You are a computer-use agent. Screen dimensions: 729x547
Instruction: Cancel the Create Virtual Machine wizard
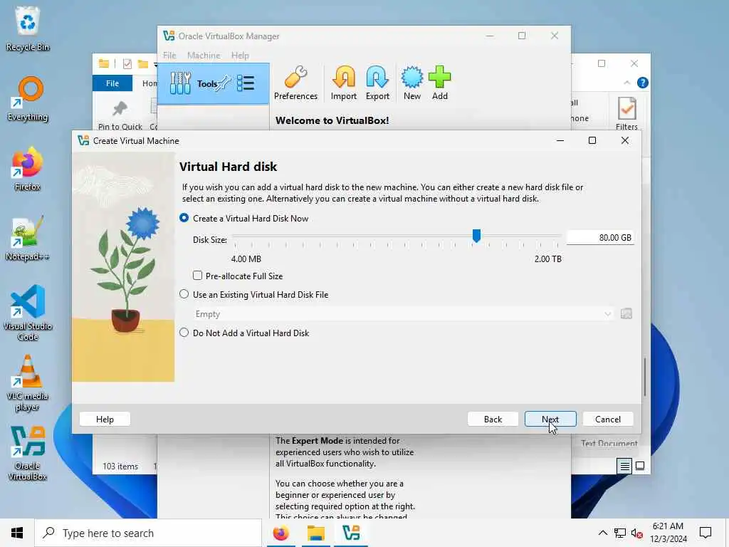point(608,419)
